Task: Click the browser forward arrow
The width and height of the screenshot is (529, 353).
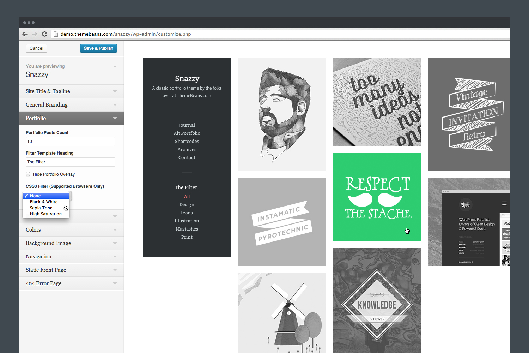Action: coord(35,34)
